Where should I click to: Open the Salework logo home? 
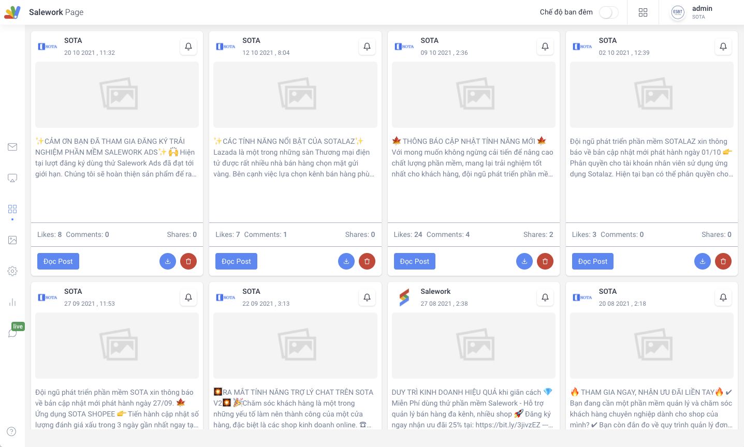tap(12, 12)
